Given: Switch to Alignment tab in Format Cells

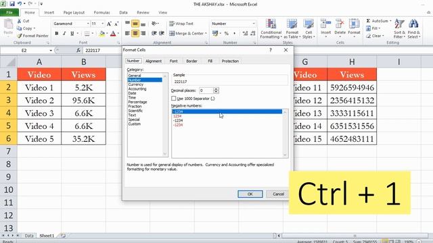Looking at the screenshot, I should click(154, 61).
